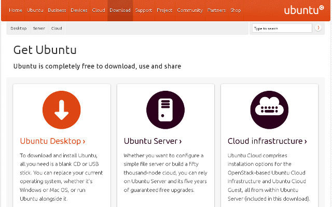Click text "Ubuntu is completely free to download, use and share"
This screenshot has width=332, height=207.
[x=97, y=66]
